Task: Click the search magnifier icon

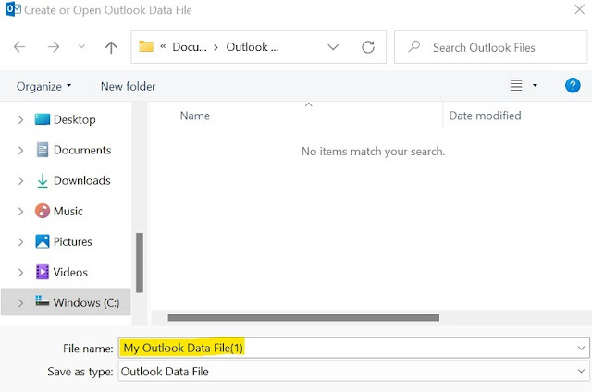Action: pyautogui.click(x=414, y=47)
